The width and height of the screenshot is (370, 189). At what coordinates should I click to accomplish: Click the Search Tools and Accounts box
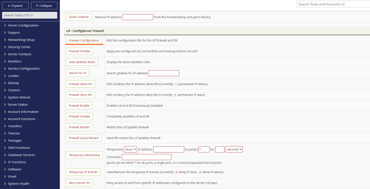point(332,4)
